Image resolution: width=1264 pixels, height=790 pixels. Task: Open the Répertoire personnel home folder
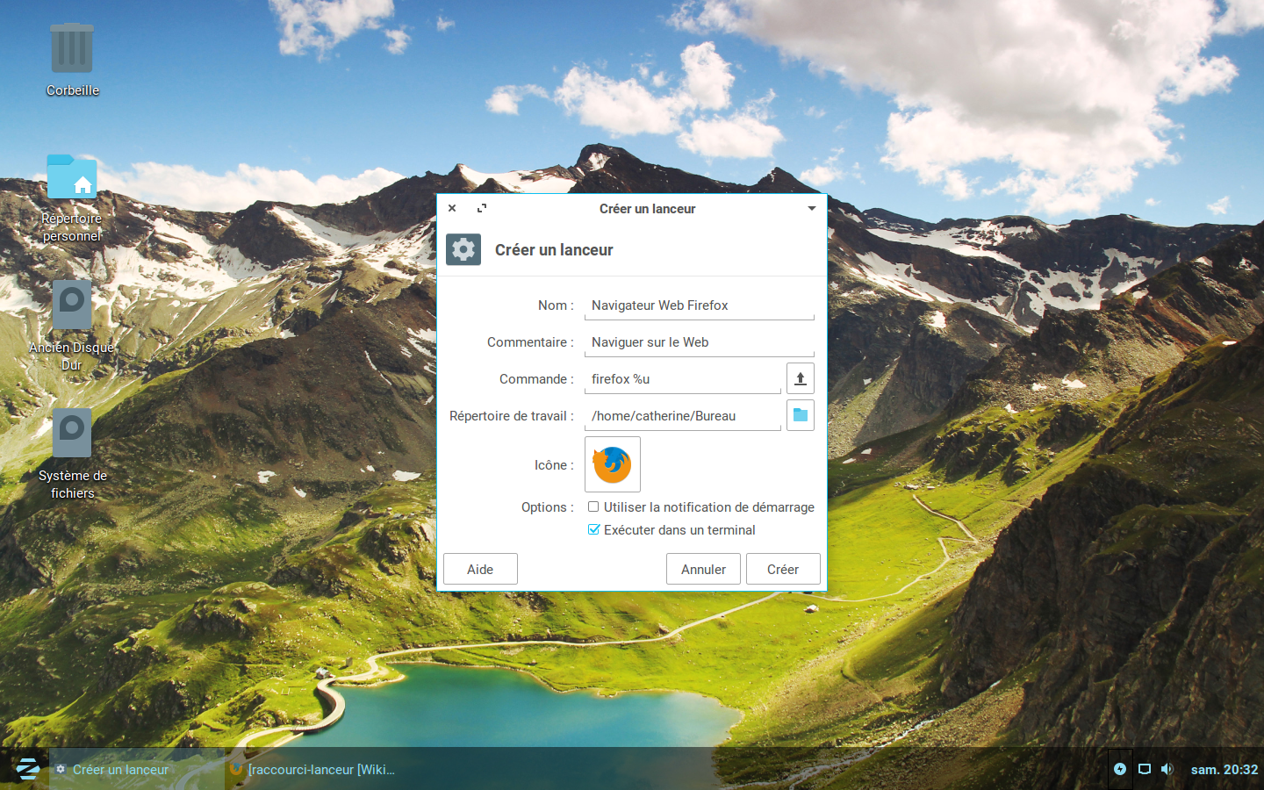point(72,178)
